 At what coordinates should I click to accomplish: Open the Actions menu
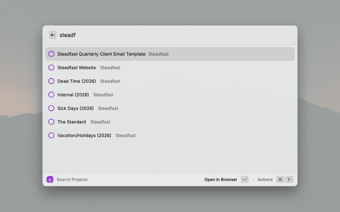(x=265, y=180)
